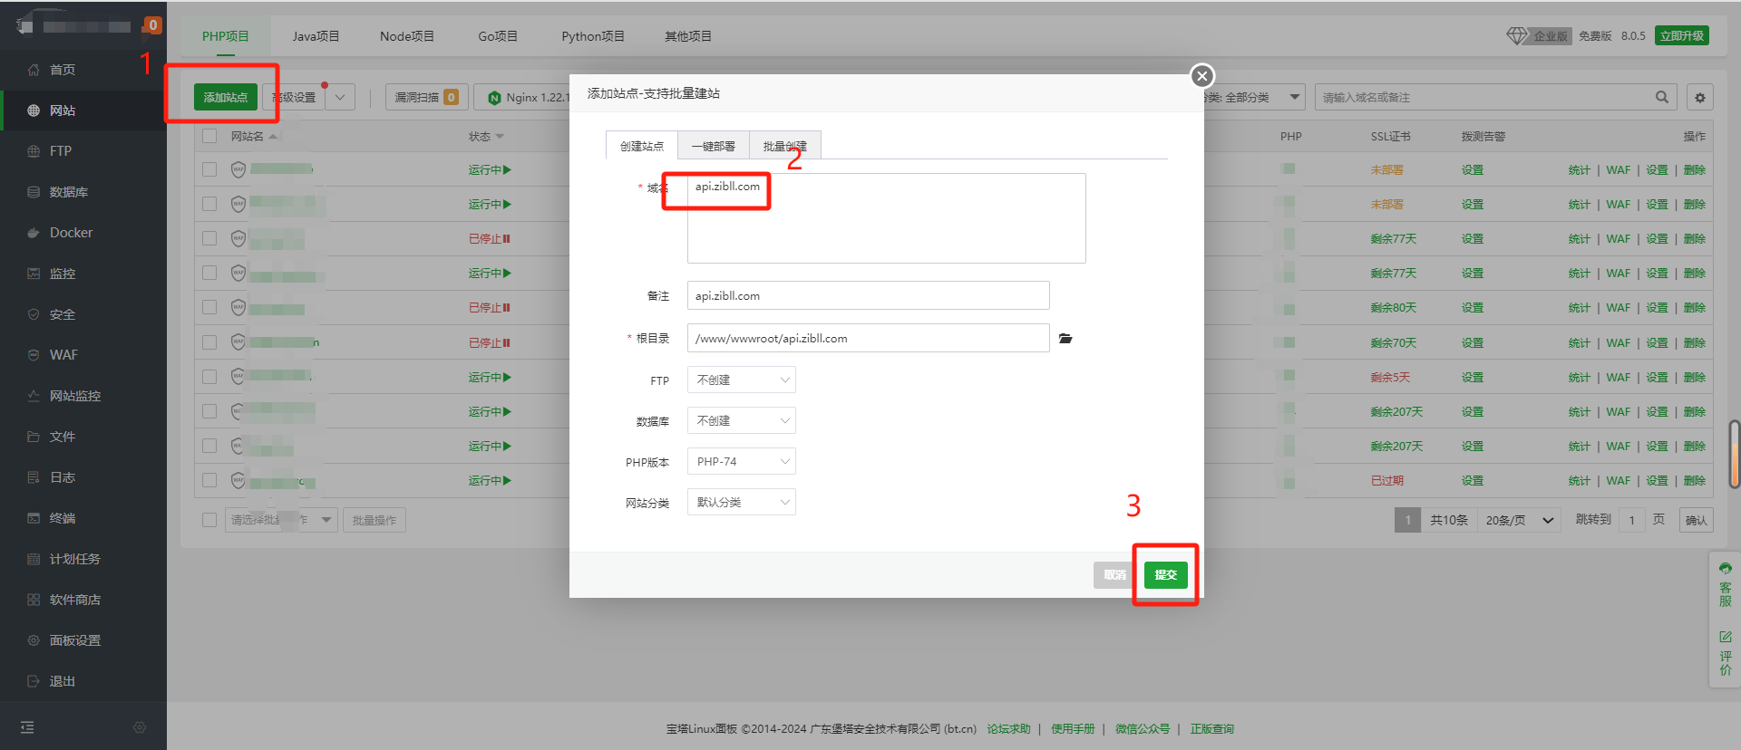Sort by 状态 column header arrow

tap(500, 137)
